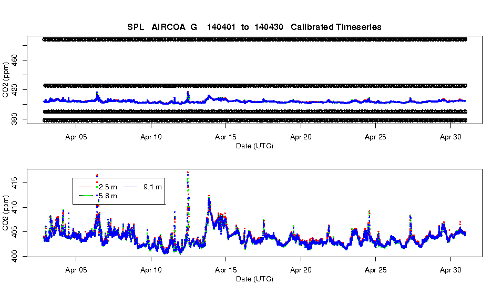Click 'Apr 05' under the legend plot
This screenshot has height=284, width=492.
pos(76,270)
